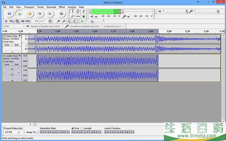Select the Selection (I-beam) tool
This screenshot has width=226, height=141.
pyautogui.click(x=73, y=11)
